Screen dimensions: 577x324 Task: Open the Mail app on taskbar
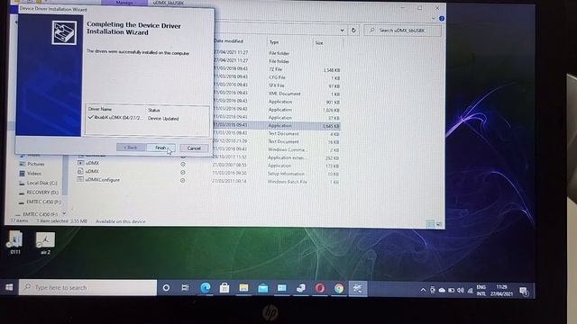(262, 288)
